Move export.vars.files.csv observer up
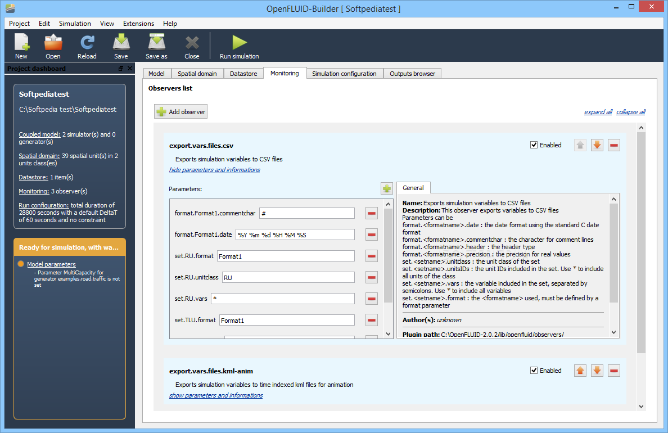 point(580,145)
